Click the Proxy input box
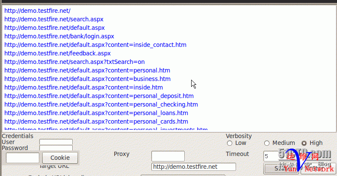 [x=168, y=156]
